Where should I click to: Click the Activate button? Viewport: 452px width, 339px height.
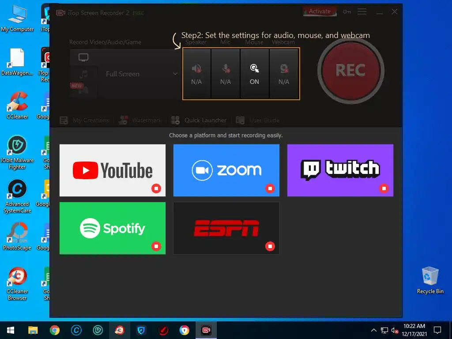[x=320, y=11]
